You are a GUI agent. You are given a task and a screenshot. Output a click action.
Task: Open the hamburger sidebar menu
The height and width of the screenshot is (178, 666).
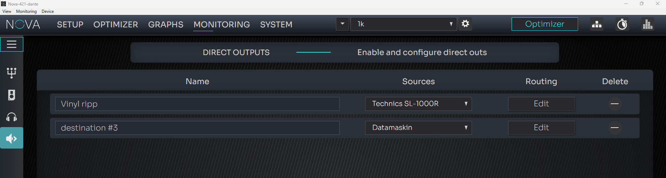11,44
